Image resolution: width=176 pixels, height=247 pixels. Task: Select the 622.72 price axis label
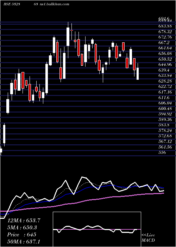165,86
